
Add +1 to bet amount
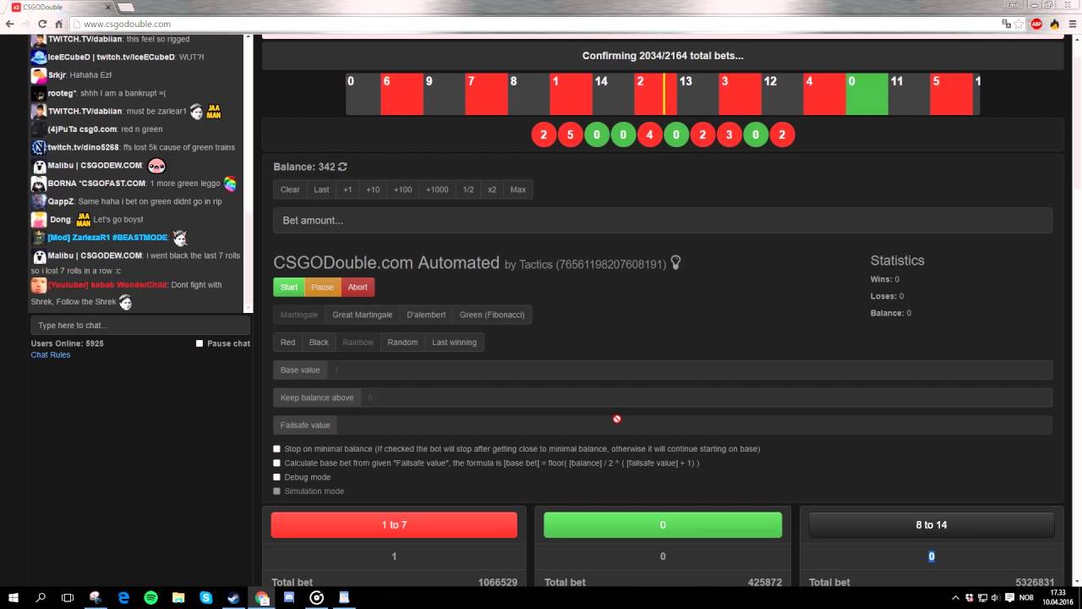click(347, 189)
